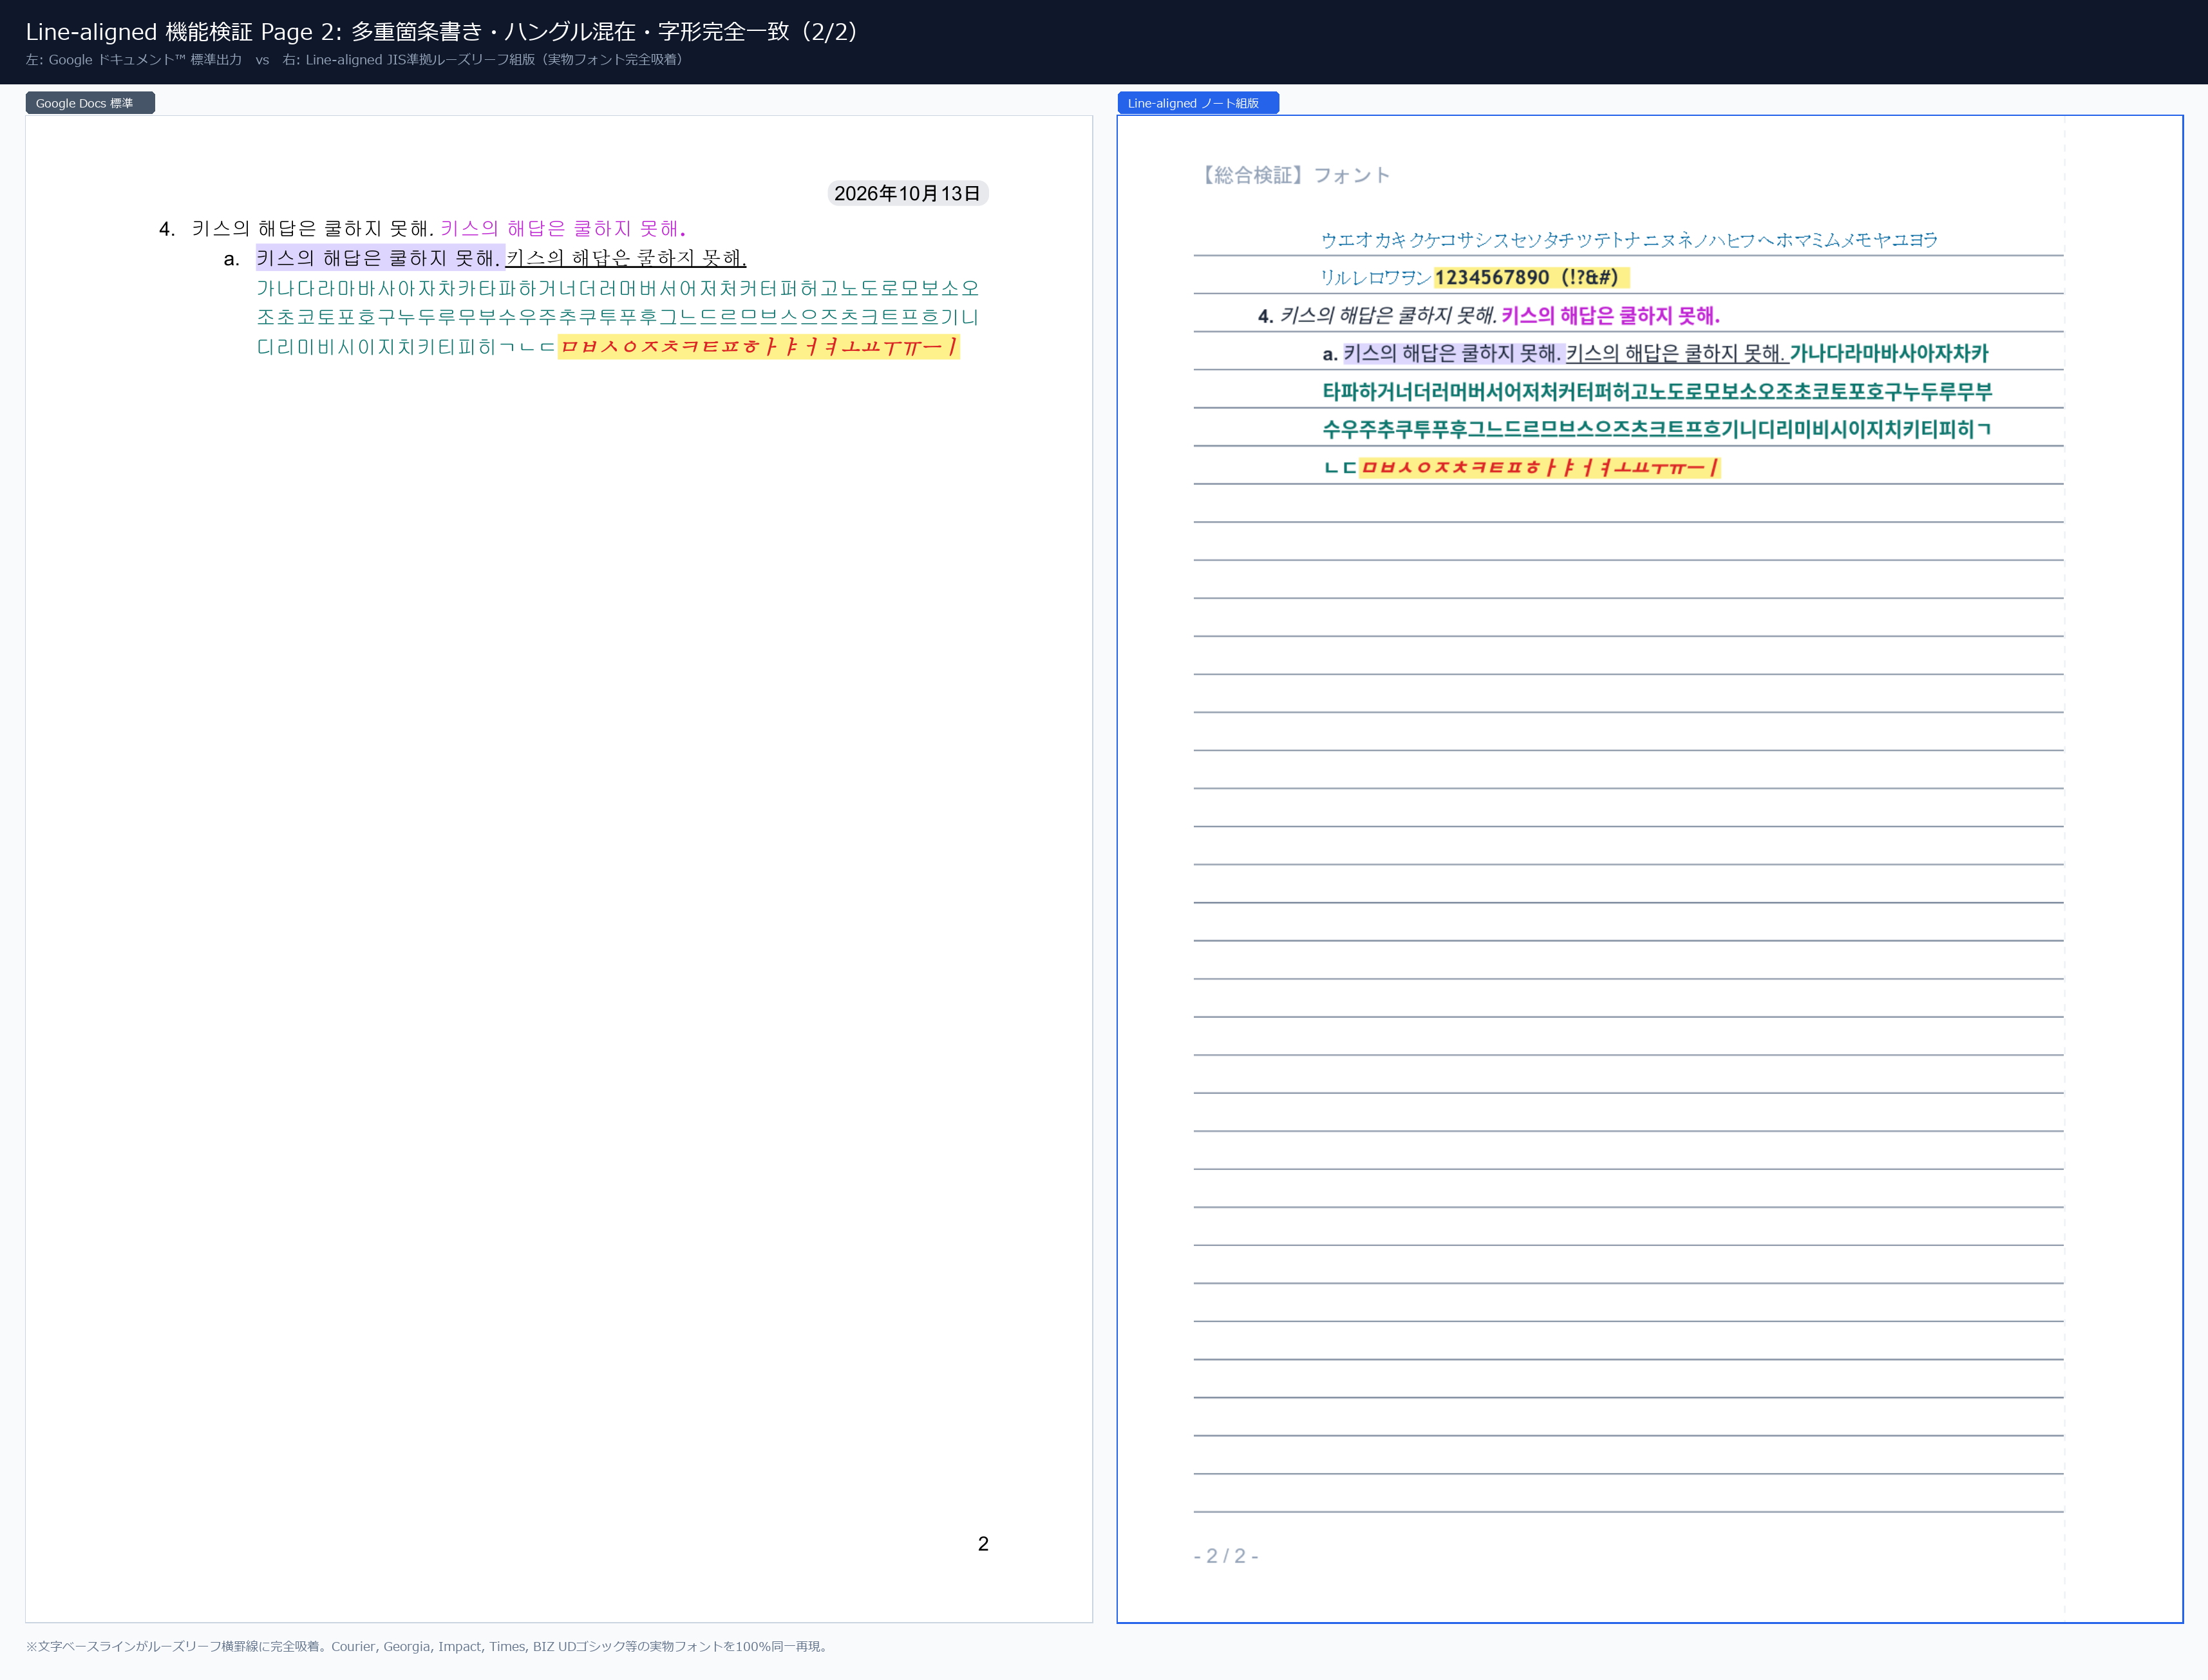
Task: Click the yellow-highlighted red jamo in the right page
Action: [1540, 467]
